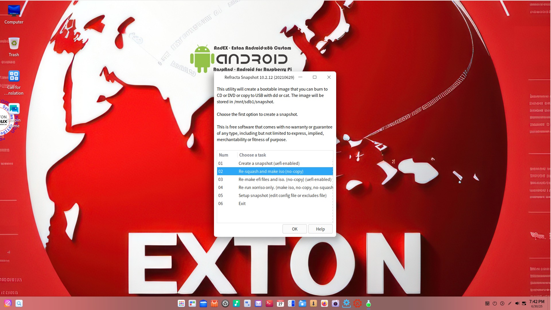Select task 02 Re-squash and make iso
The width and height of the screenshot is (551, 310).
275,171
